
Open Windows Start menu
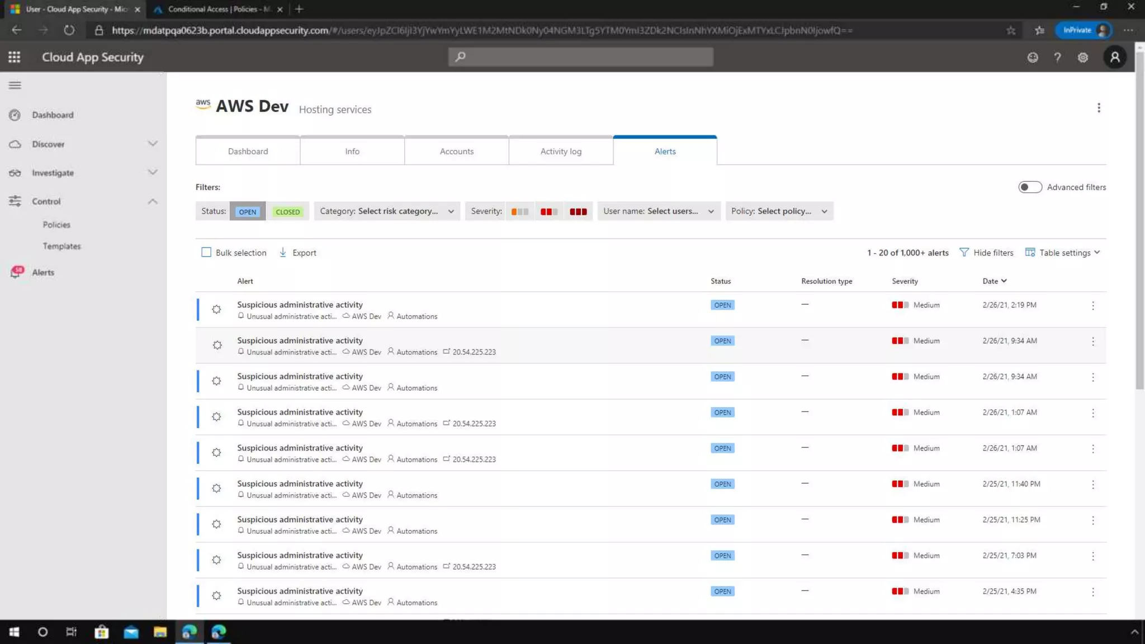click(x=14, y=632)
